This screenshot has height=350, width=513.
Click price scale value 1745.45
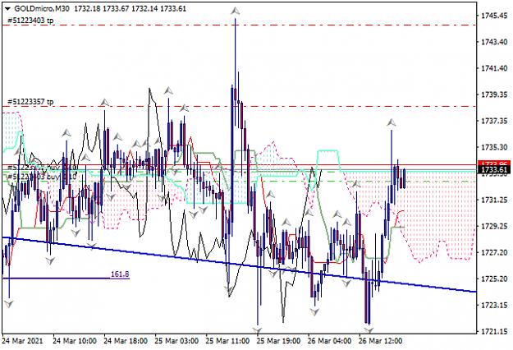click(x=494, y=16)
